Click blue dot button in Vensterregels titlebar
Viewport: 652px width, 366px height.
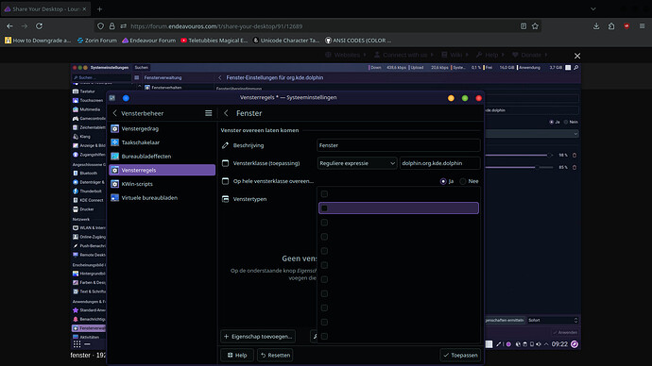point(126,98)
